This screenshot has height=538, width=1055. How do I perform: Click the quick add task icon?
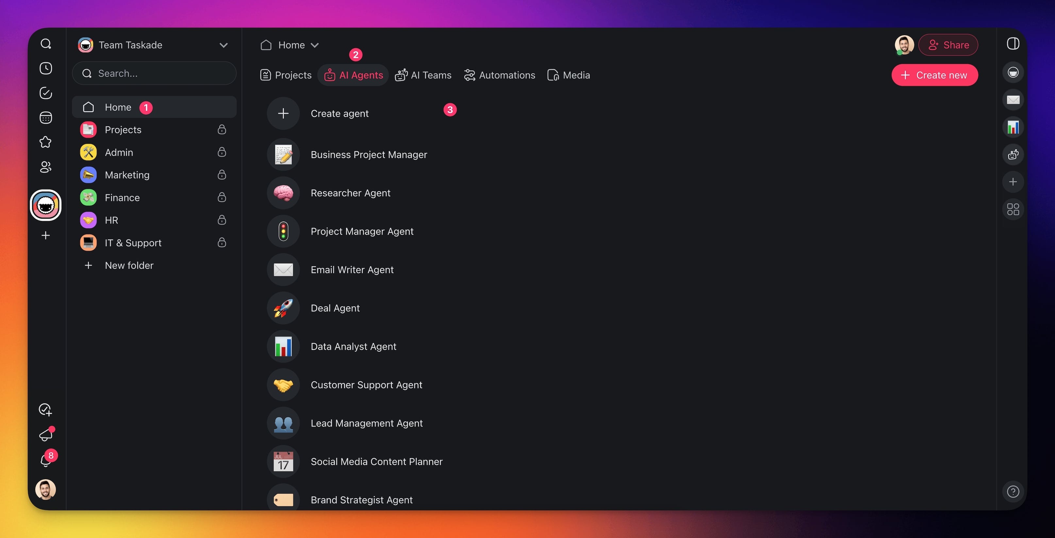(45, 410)
